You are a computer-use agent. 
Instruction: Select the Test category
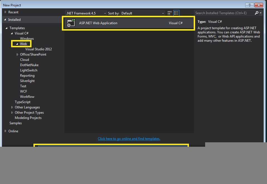tap(23, 86)
